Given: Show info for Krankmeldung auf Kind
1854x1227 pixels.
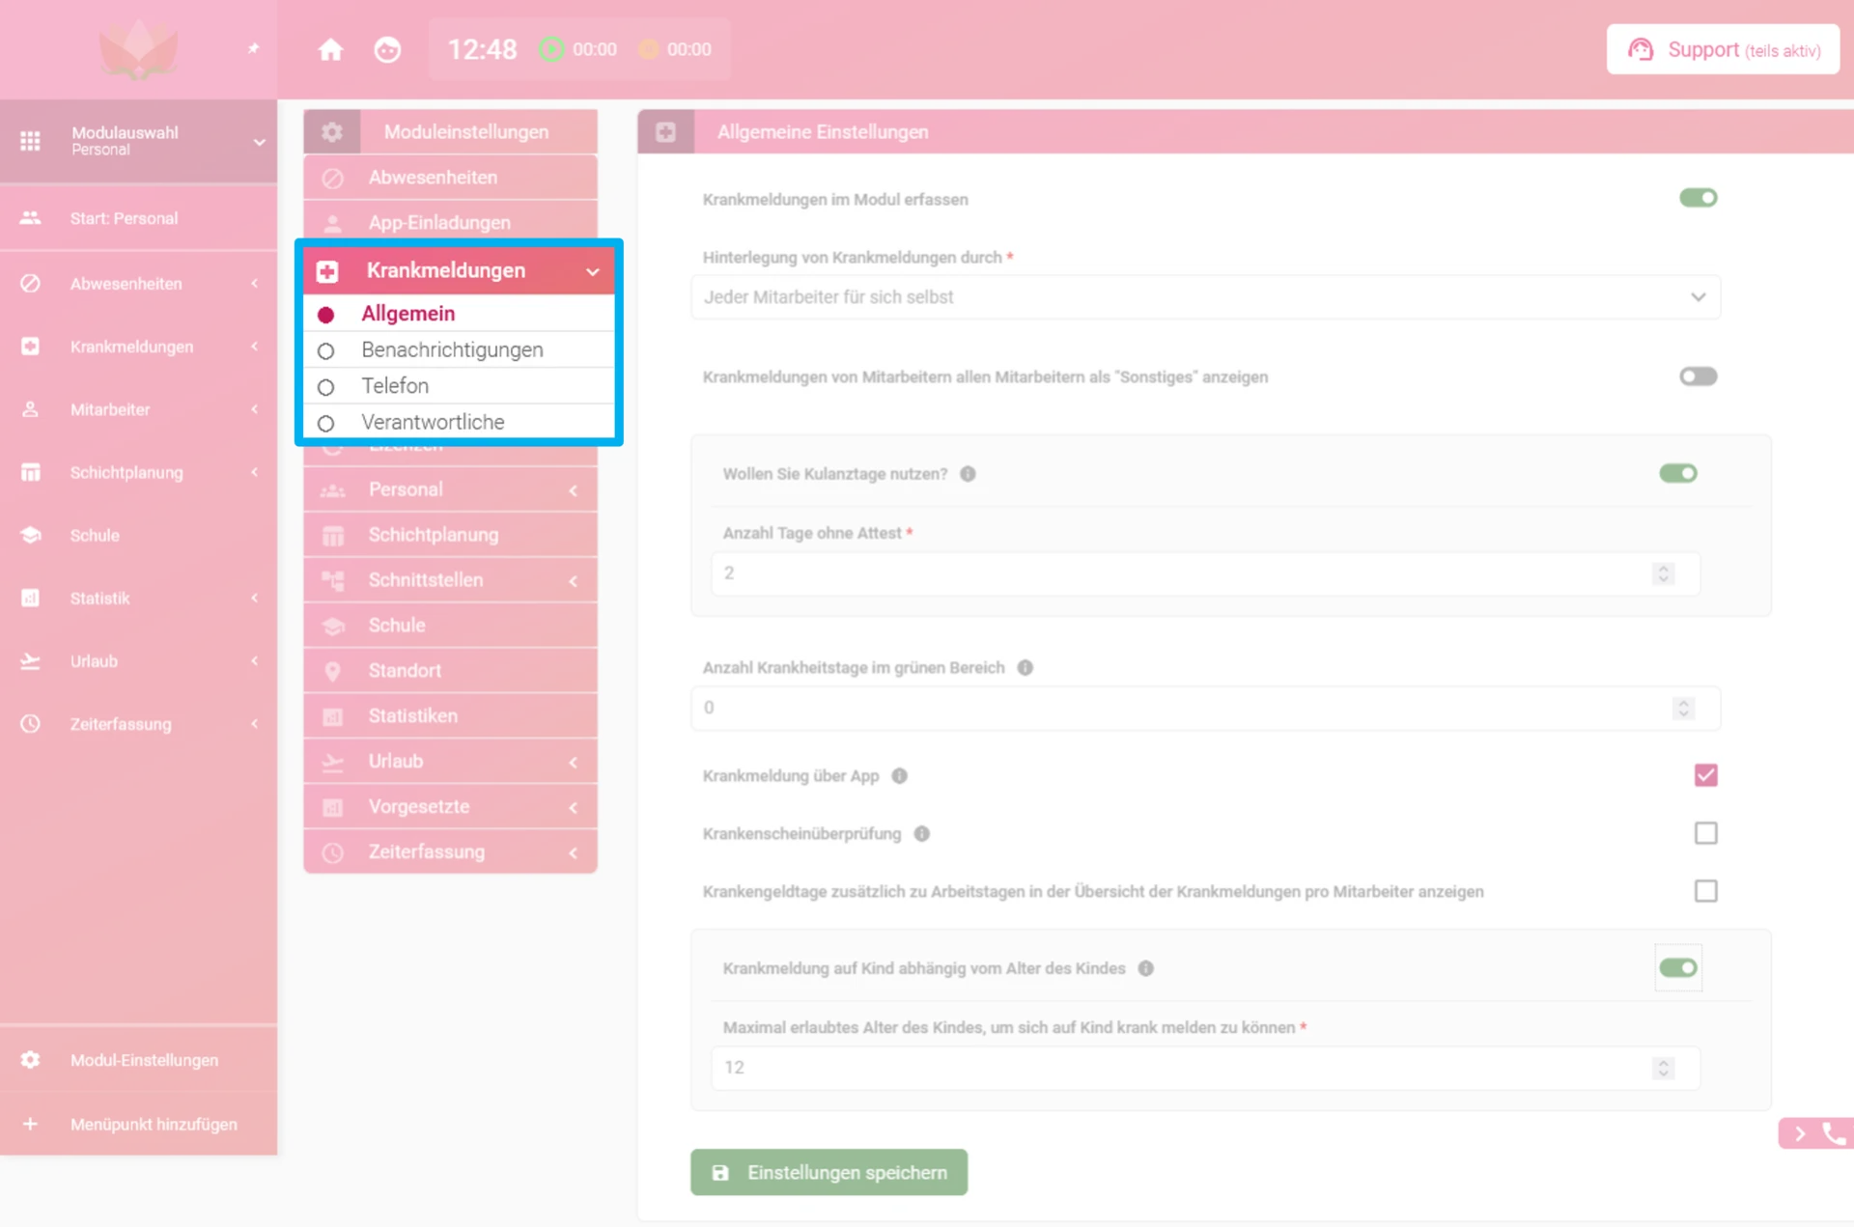Looking at the screenshot, I should coord(1146,969).
